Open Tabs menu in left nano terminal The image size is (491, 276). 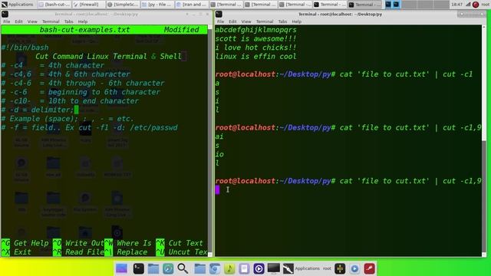tap(69, 21)
